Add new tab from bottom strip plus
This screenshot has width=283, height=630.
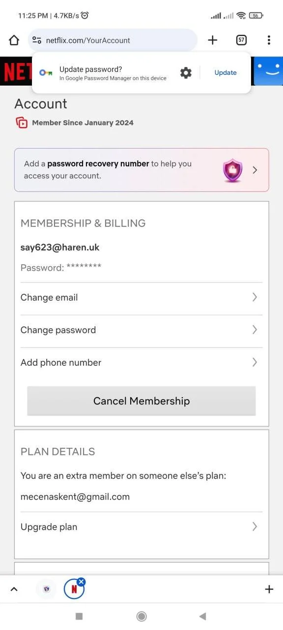pyautogui.click(x=269, y=589)
